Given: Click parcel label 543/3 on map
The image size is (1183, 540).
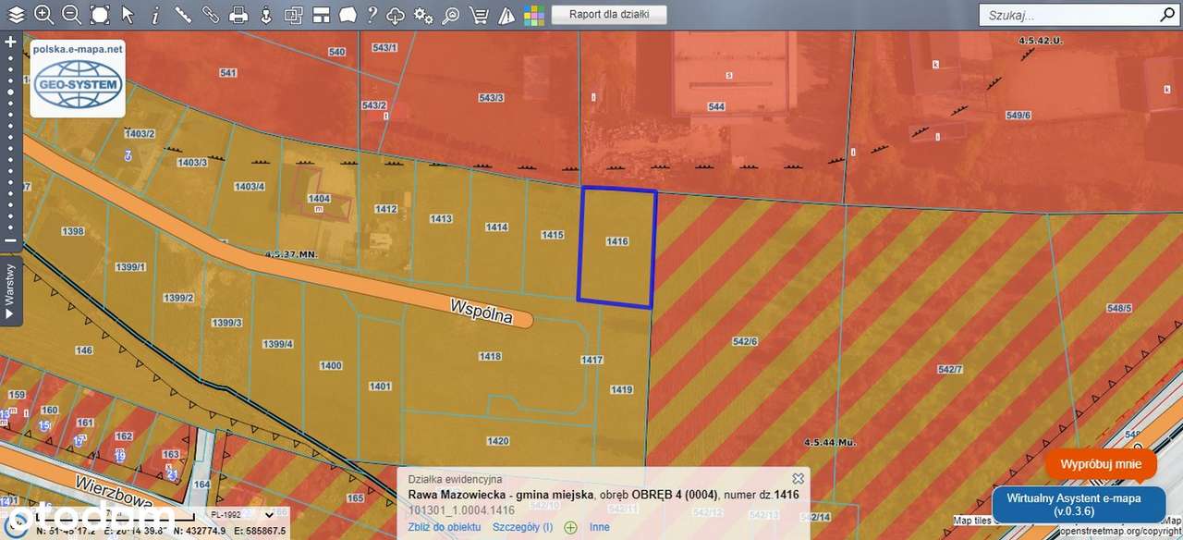Looking at the screenshot, I should 491,97.
